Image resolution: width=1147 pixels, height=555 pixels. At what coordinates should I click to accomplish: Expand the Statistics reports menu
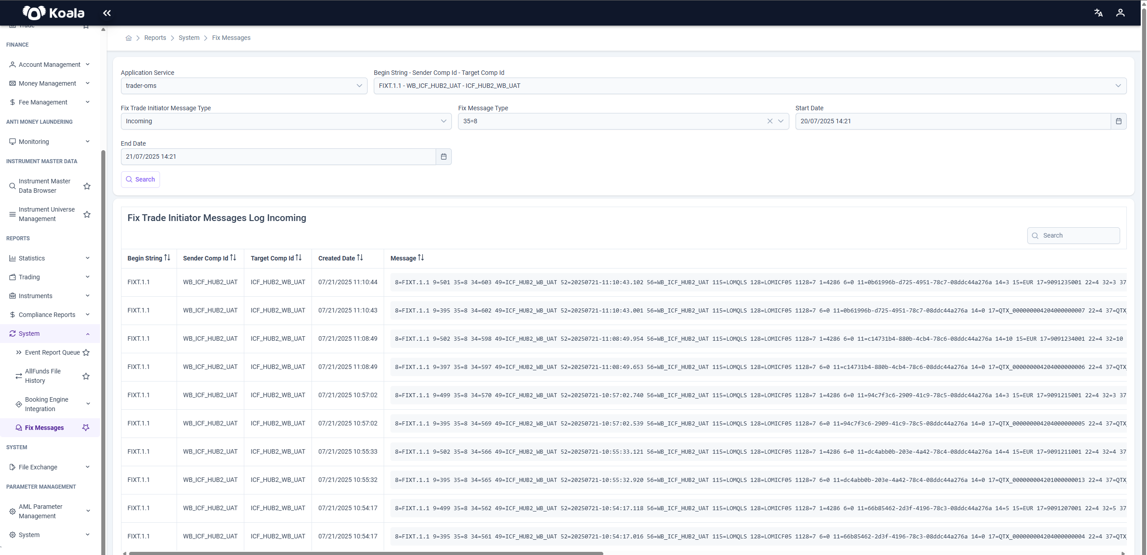pos(50,258)
